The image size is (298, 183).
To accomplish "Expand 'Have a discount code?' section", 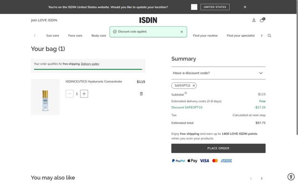I will [218, 73].
